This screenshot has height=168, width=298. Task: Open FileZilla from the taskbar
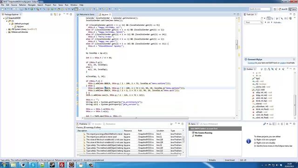pyautogui.click(x=62, y=165)
